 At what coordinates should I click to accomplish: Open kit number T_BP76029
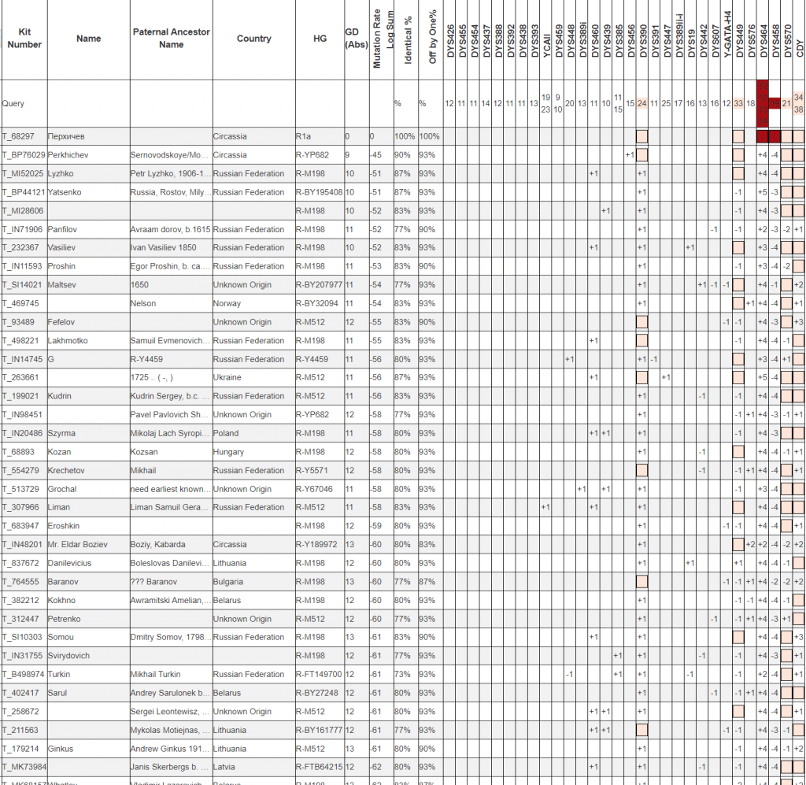point(24,155)
